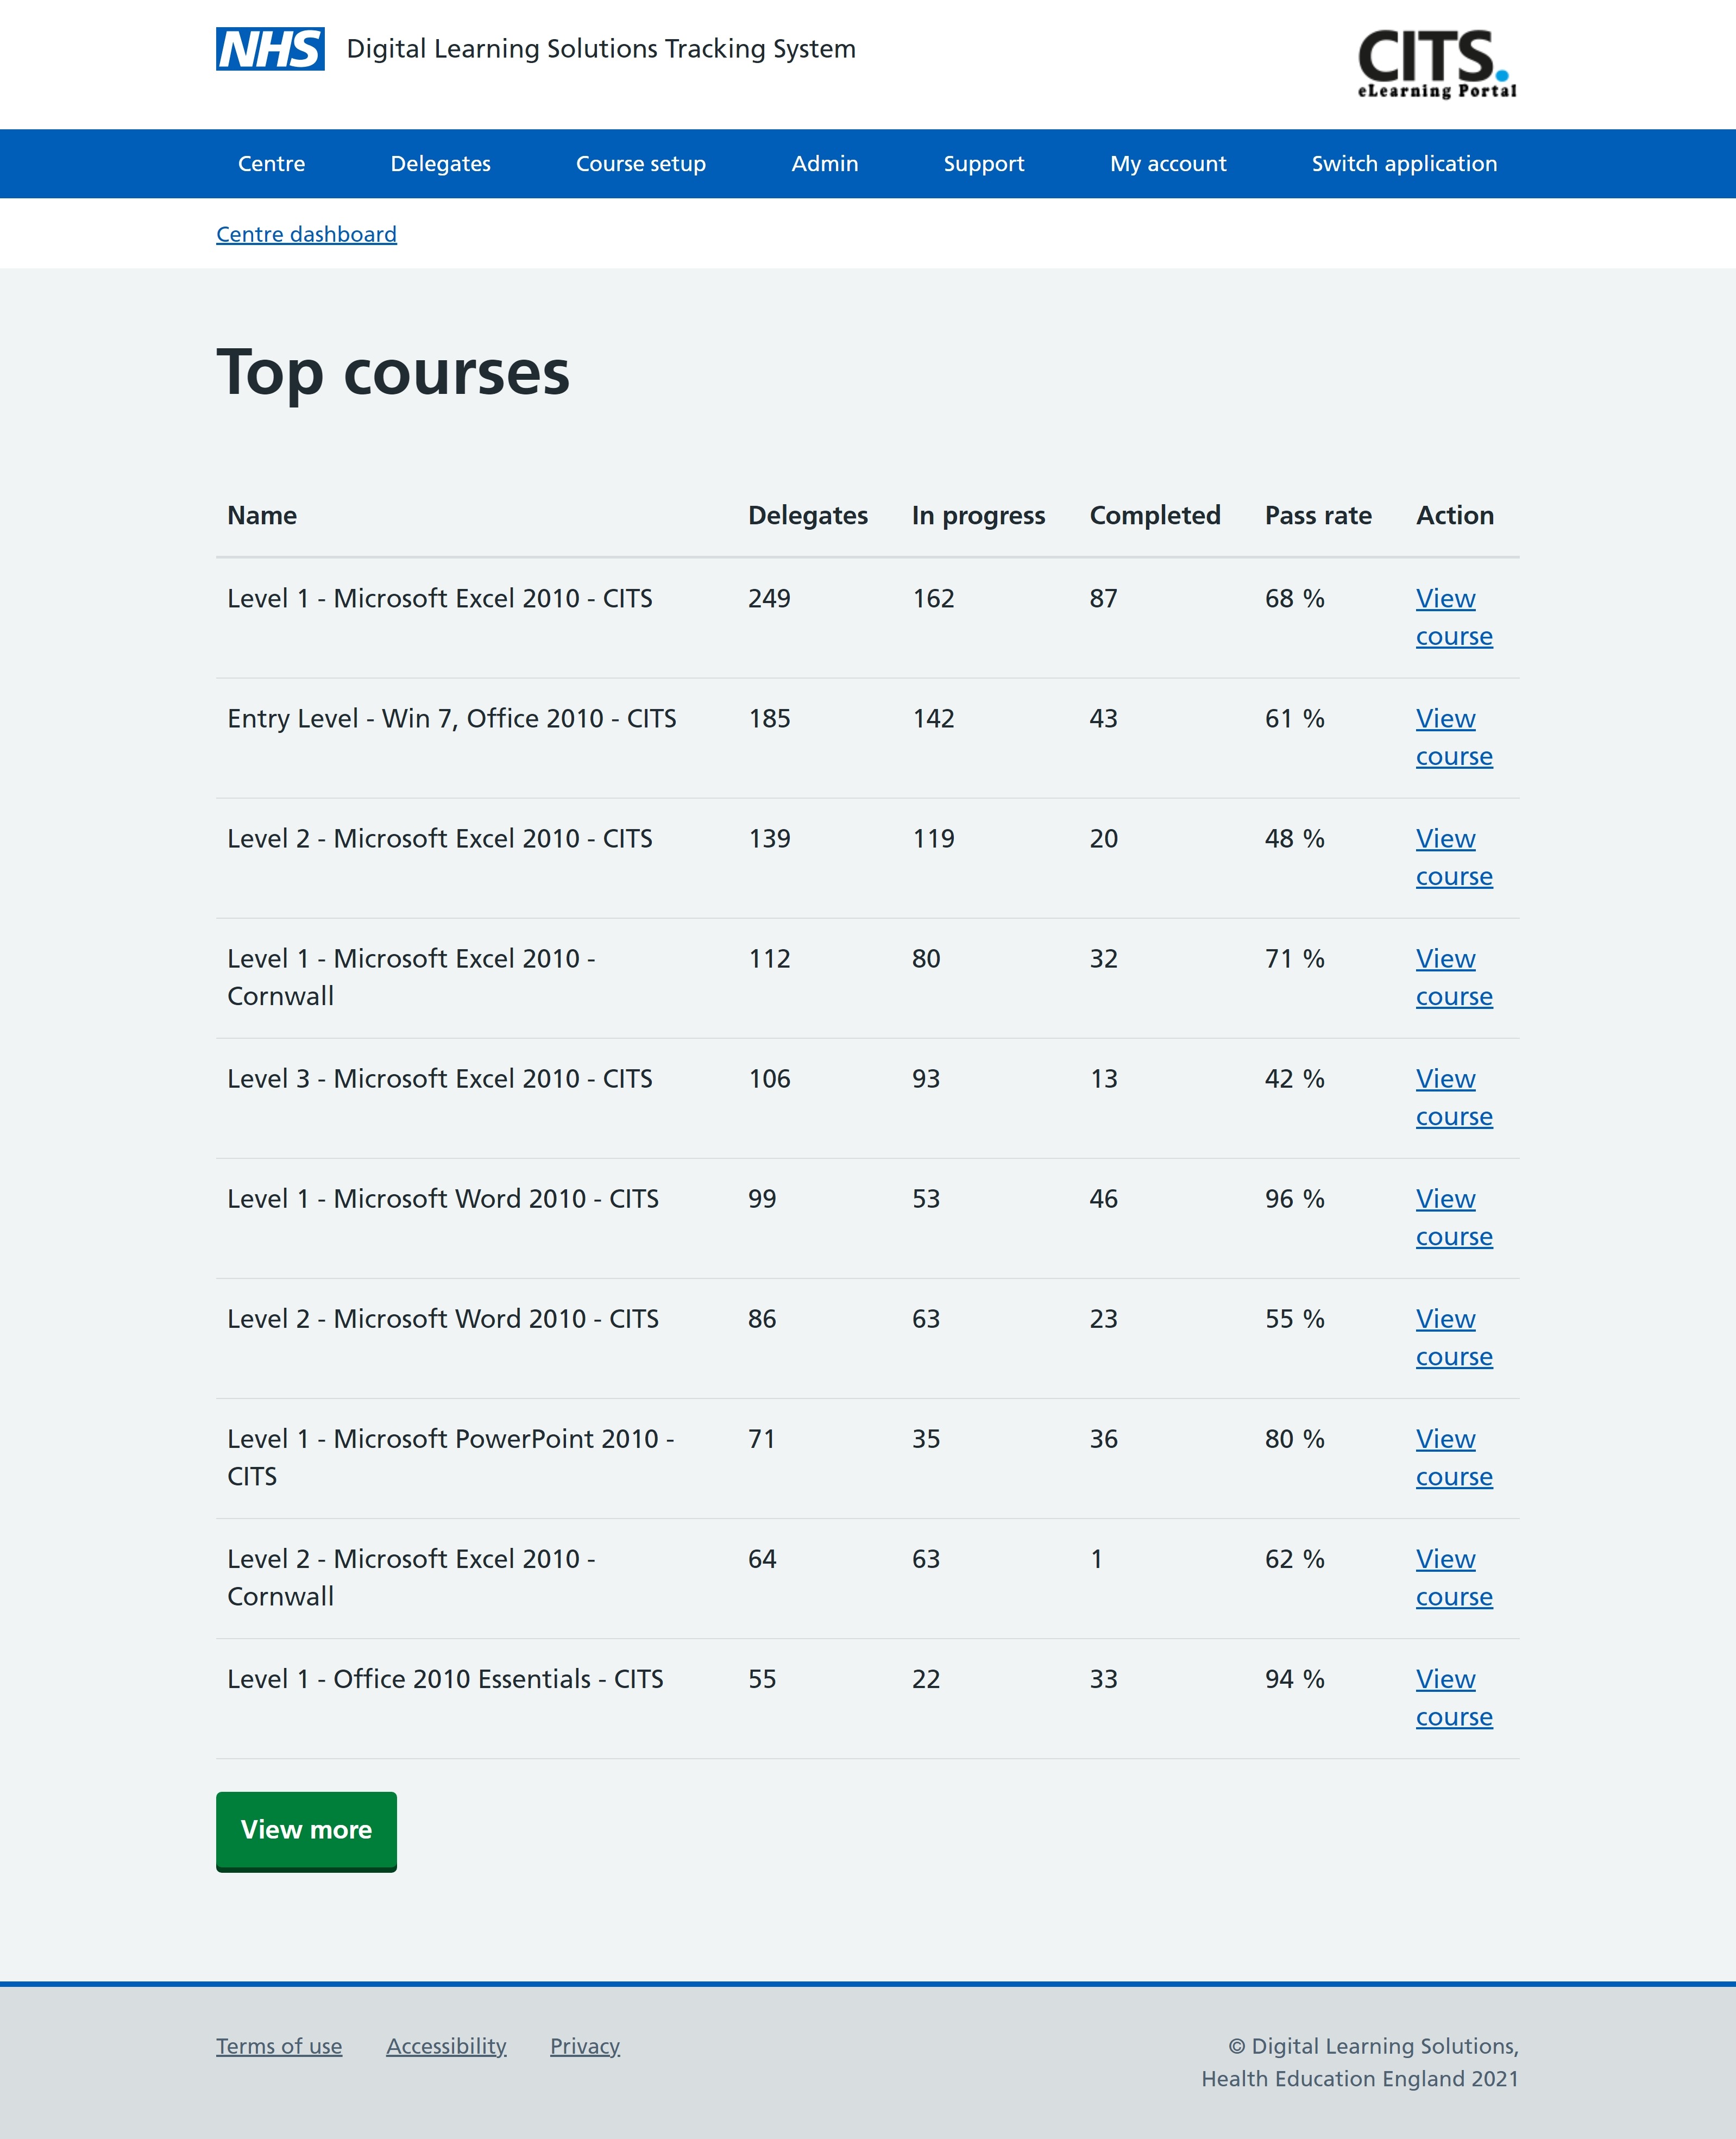
Task: Open Terms of use footer link
Action: coord(279,2046)
